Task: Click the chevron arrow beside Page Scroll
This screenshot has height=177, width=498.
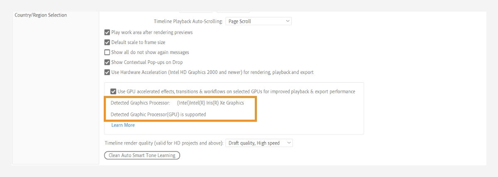Action: 288,21
